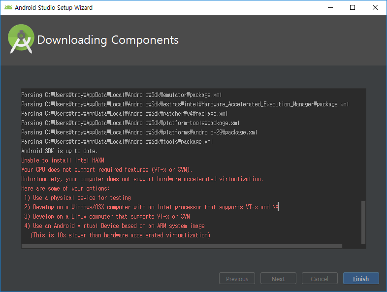This screenshot has height=292, width=387.
Task: Click the emulator package.xml parsing line
Action: [x=122, y=95]
